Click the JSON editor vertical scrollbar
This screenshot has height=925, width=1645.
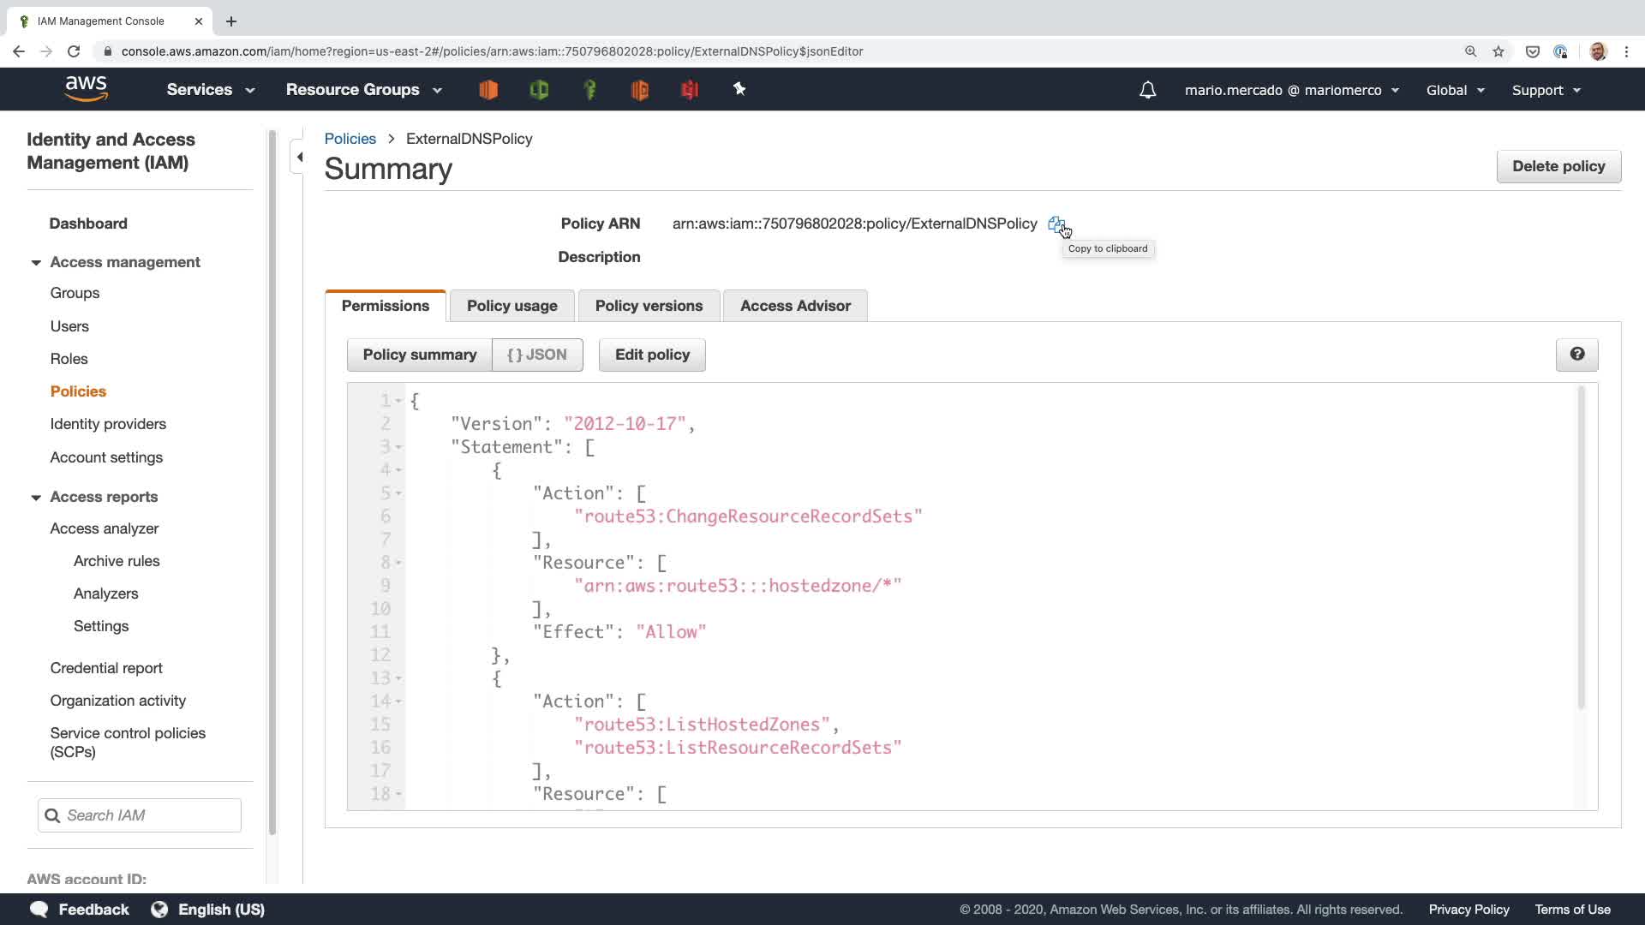(x=1581, y=548)
